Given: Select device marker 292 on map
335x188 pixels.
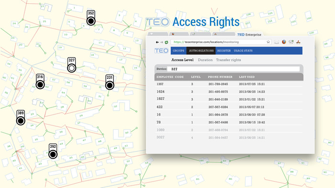Looking at the screenshot, I should 53,151.
